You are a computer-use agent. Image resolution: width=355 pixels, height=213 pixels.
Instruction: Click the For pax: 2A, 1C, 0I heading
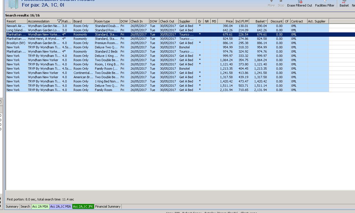(43, 5)
